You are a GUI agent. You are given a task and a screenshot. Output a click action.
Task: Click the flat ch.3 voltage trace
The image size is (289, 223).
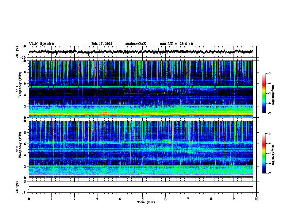pos(140,187)
